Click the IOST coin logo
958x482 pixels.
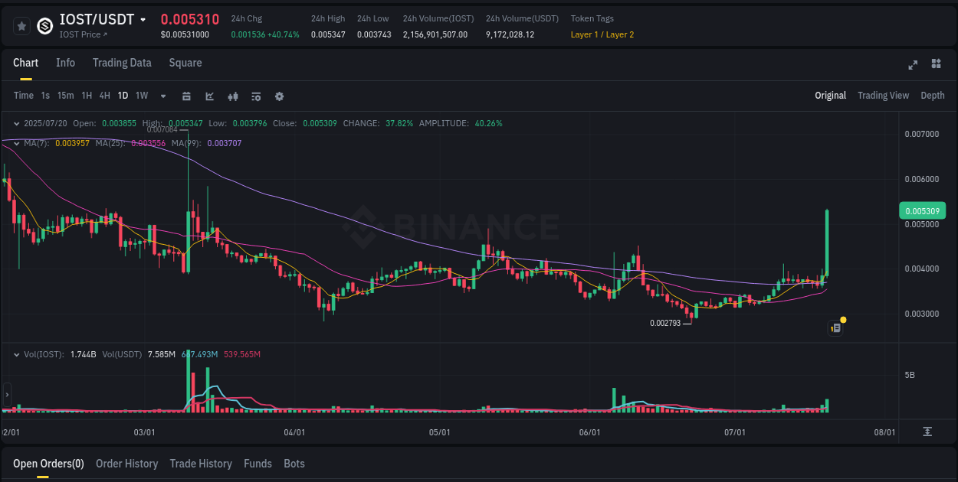pos(44,25)
